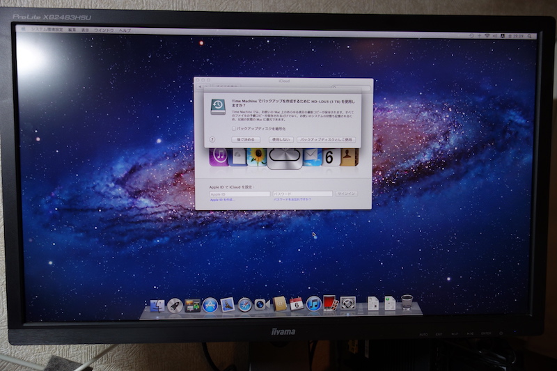Click the volume icon in menu bar

point(495,36)
